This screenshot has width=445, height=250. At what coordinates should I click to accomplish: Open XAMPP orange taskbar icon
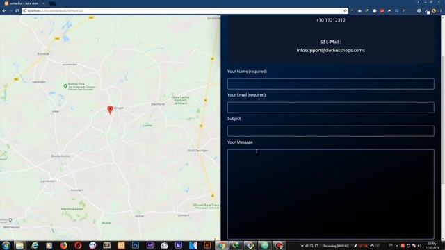(121, 245)
